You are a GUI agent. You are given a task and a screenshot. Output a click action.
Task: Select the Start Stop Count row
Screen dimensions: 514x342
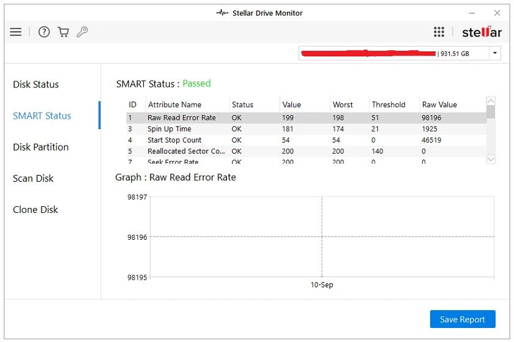(x=306, y=140)
